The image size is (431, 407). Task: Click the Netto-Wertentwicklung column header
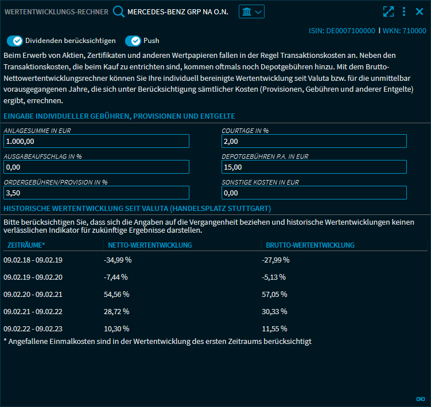[150, 245]
